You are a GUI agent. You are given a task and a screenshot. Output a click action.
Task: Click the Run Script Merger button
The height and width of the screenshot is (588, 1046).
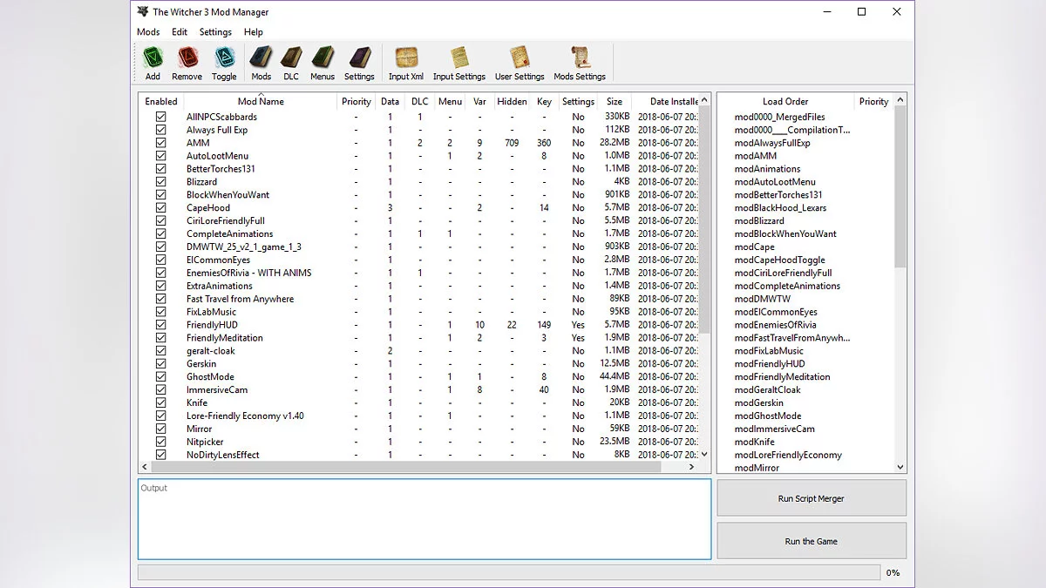[811, 497]
